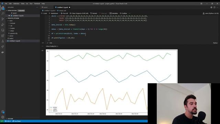Screen dimensions: 220x124
Task: Click the Interrupt kernel button
Action: coord(103,13)
